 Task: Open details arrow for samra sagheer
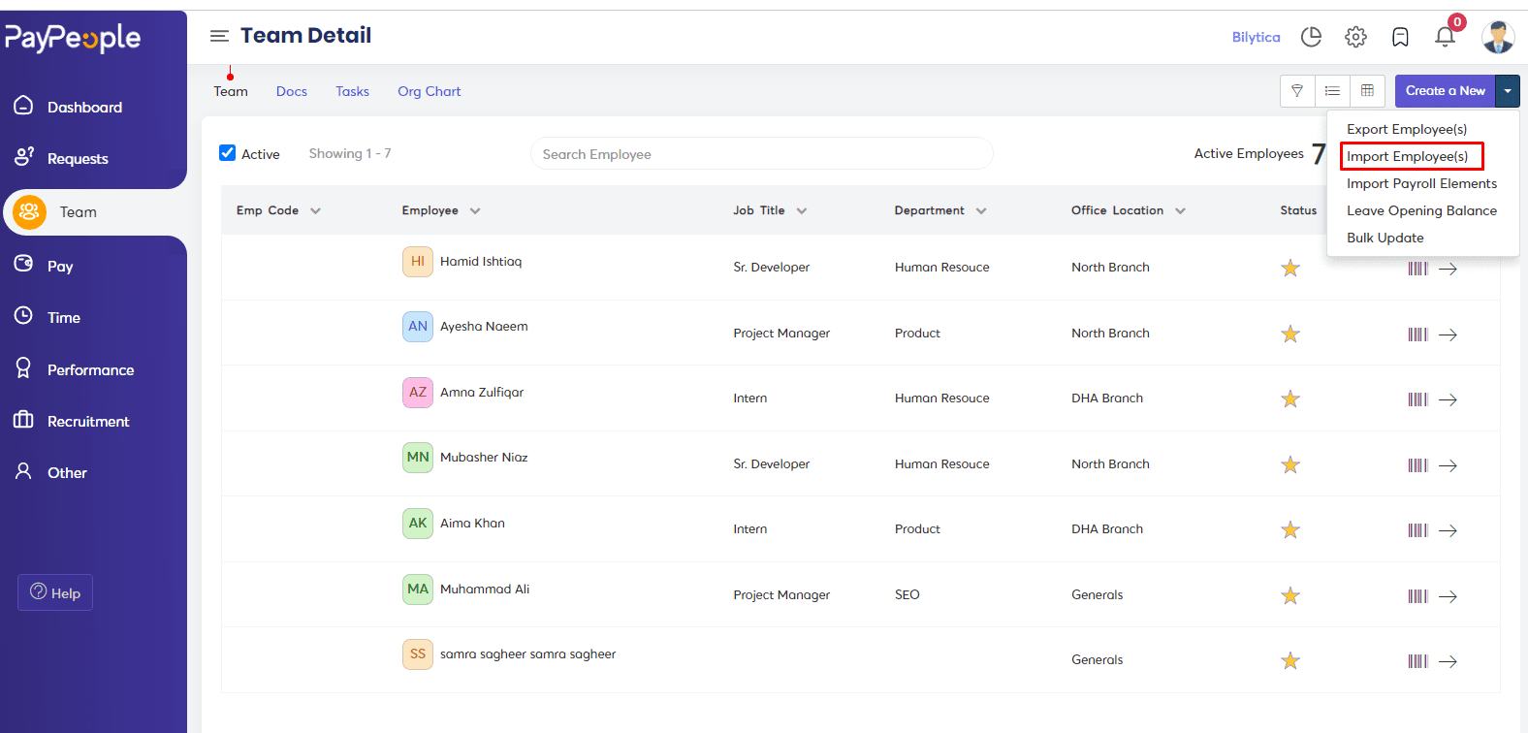coord(1448,661)
